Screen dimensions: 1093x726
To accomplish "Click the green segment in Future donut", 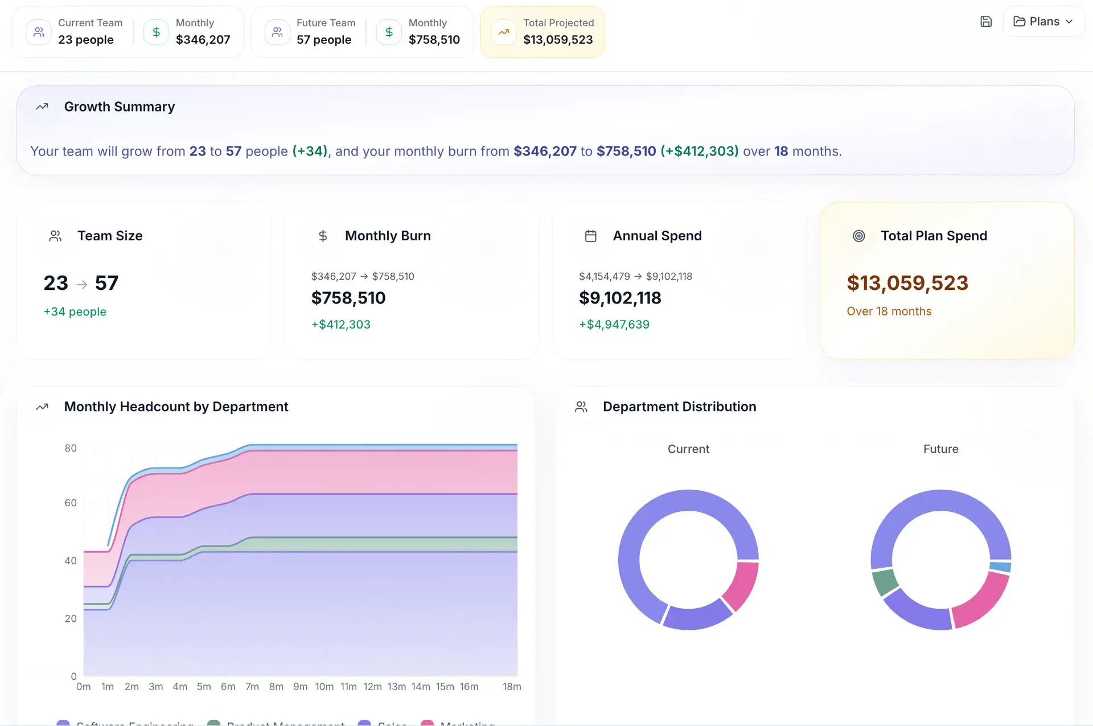I will (x=884, y=583).
